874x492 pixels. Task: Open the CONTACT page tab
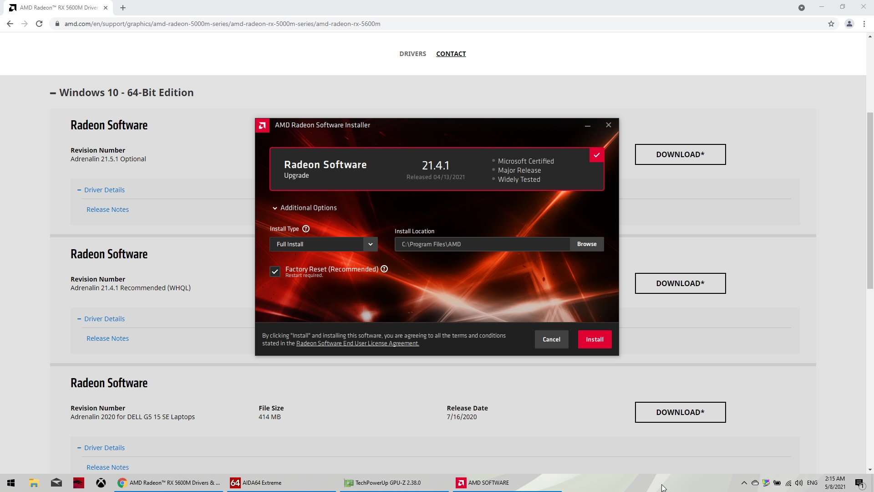pos(451,54)
